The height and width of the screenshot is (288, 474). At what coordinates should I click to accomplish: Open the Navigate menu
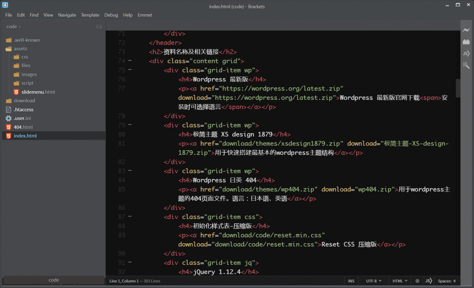[x=67, y=15]
